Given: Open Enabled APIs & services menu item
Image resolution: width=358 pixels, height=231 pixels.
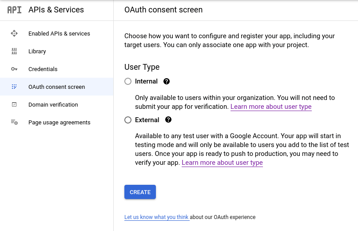Looking at the screenshot, I should pos(59,33).
